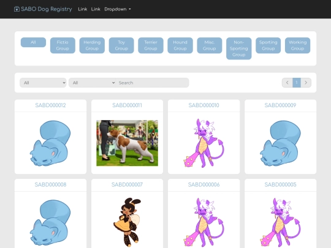Click purple dragon image under SABD000005
This screenshot has width=331, height=248.
click(280, 222)
